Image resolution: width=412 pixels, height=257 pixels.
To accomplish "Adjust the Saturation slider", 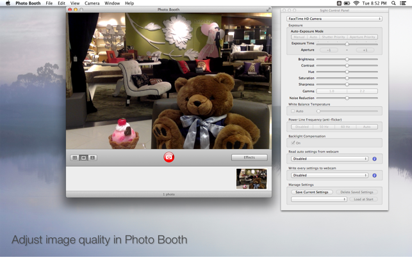I will click(347, 78).
